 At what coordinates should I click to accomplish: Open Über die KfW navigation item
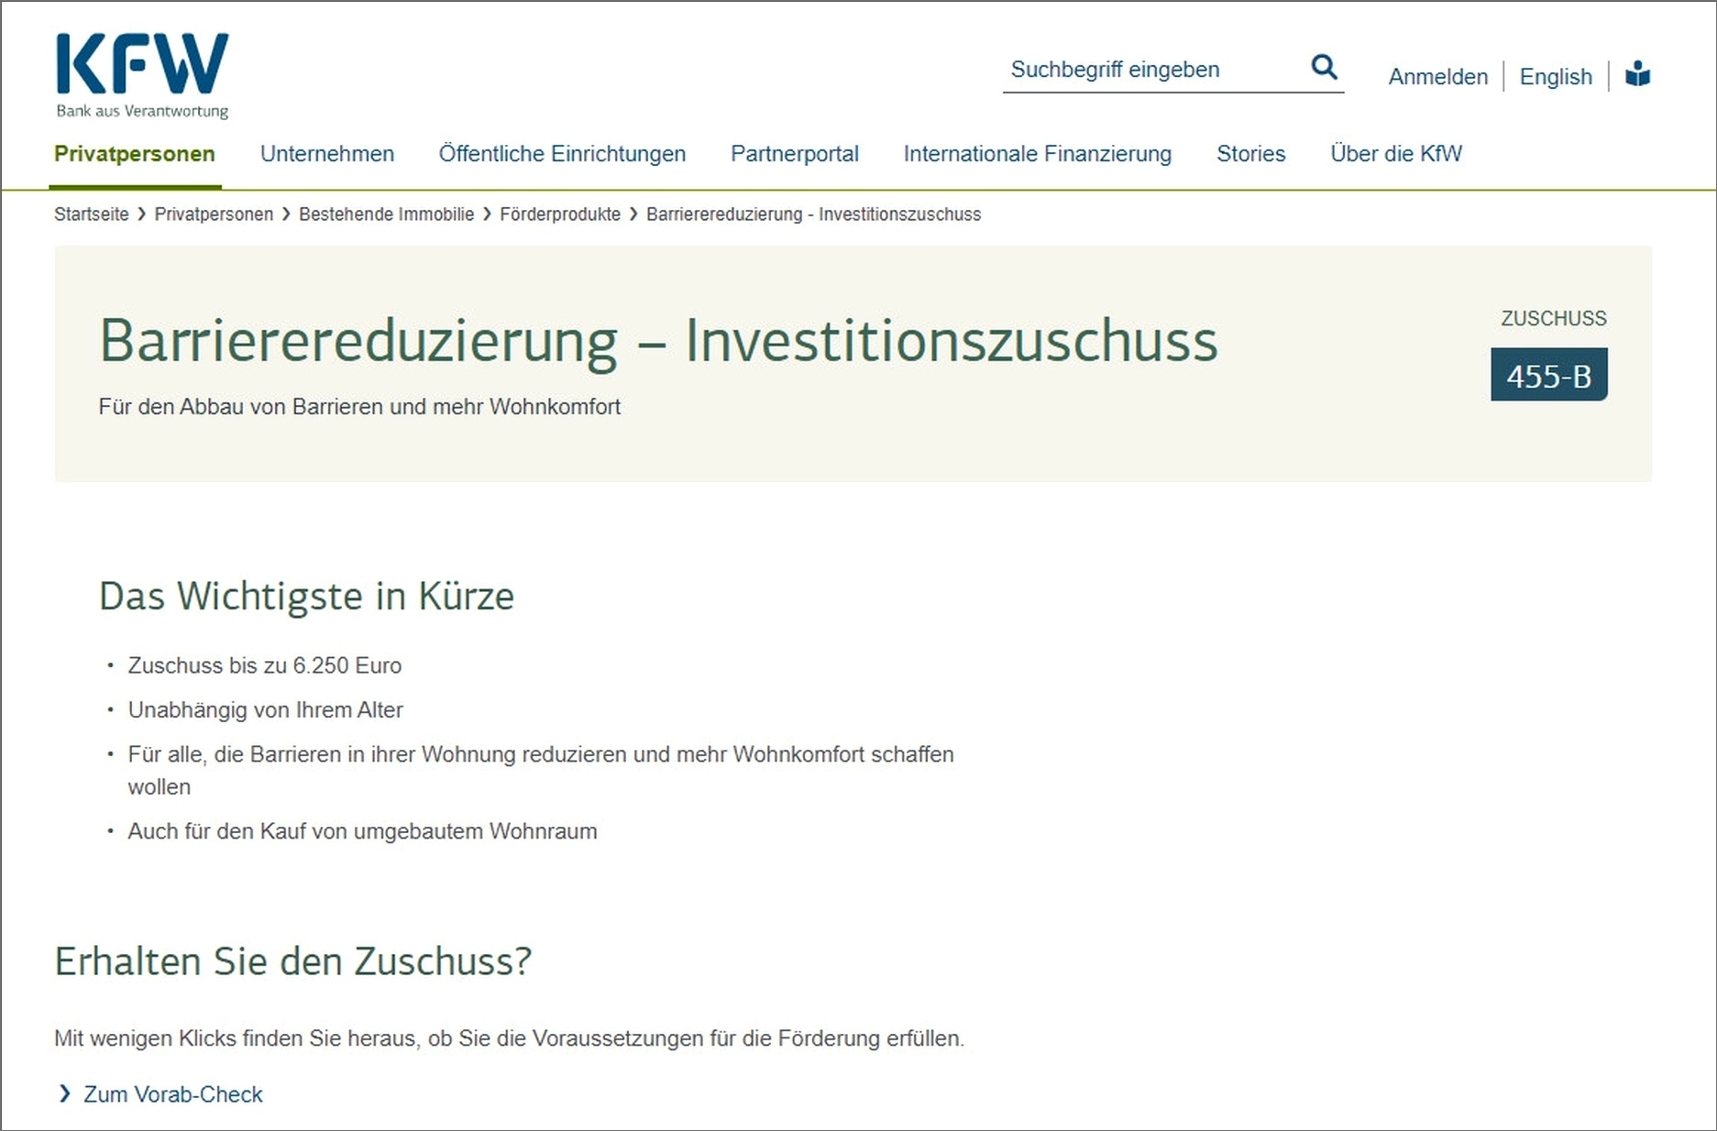point(1395,153)
